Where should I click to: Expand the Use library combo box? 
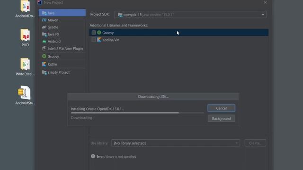176,143
